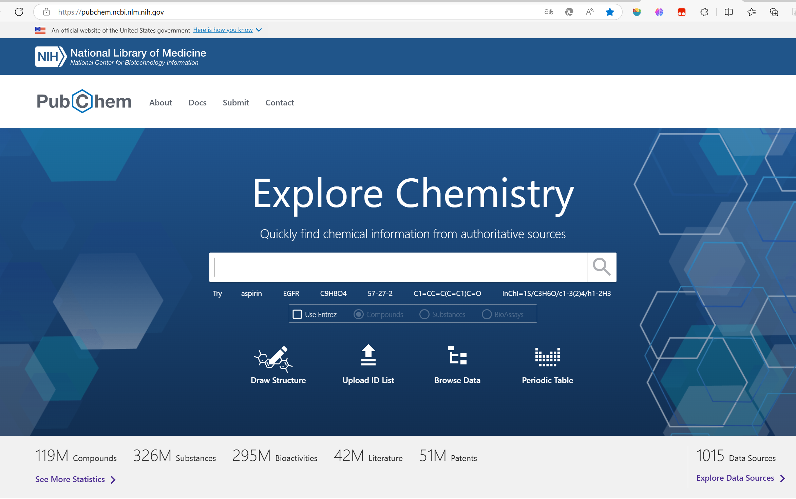Open the Docs menu
796x499 pixels.
coord(197,102)
